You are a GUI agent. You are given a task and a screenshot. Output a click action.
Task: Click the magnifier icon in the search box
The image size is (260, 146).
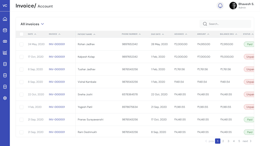pyautogui.click(x=205, y=24)
